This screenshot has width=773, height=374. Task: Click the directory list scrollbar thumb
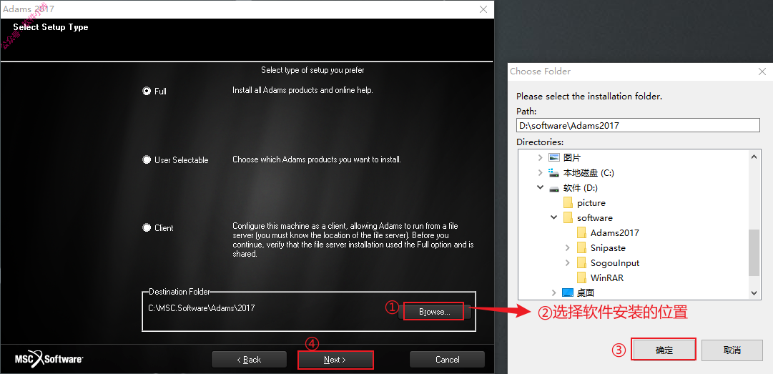(x=754, y=252)
